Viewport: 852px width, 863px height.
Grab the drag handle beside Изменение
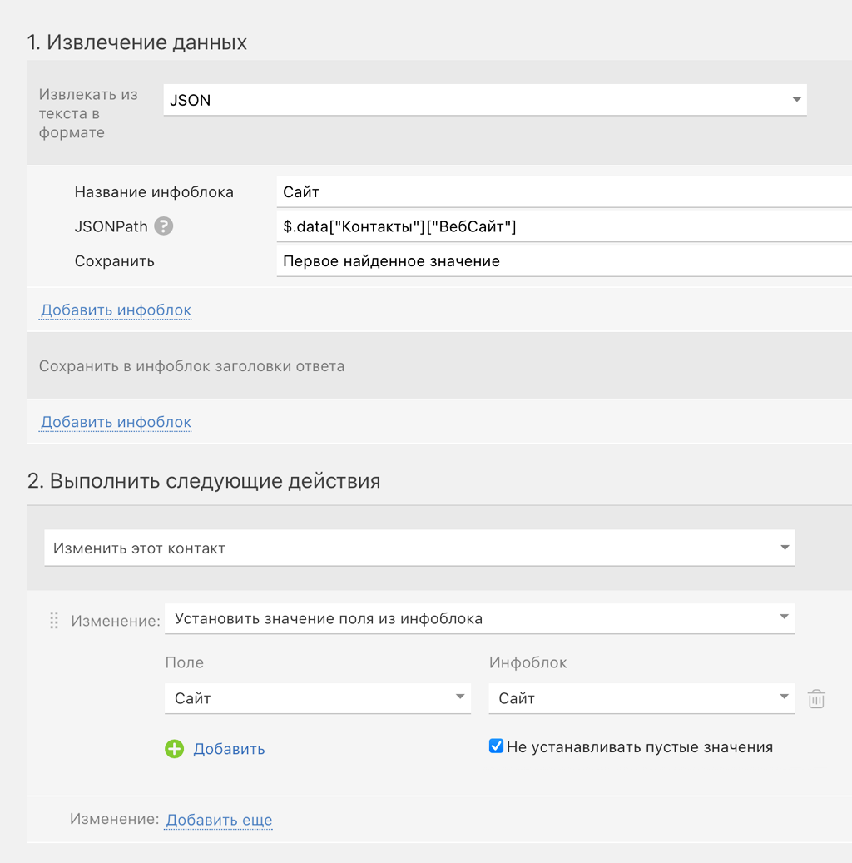pos(54,620)
